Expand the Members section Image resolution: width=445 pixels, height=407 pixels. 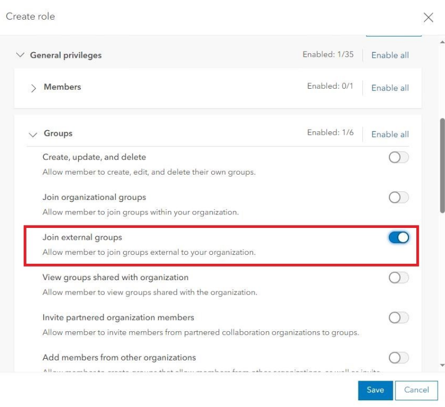(x=33, y=88)
